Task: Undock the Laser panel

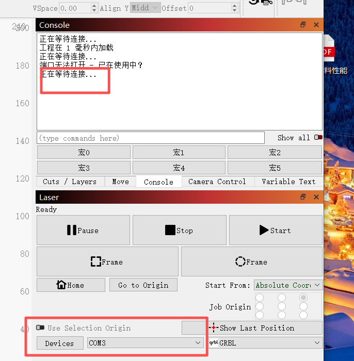Action: click(x=303, y=197)
